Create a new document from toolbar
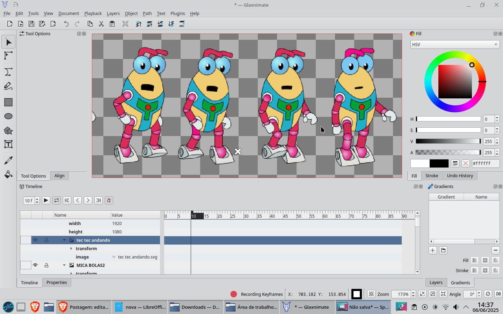This screenshot has width=503, height=314. [10, 24]
